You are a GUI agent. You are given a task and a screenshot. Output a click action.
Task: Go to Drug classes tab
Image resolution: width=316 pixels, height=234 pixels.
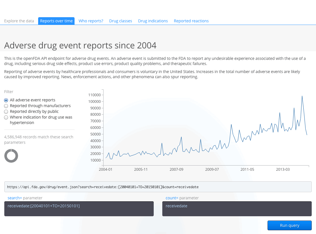click(120, 21)
